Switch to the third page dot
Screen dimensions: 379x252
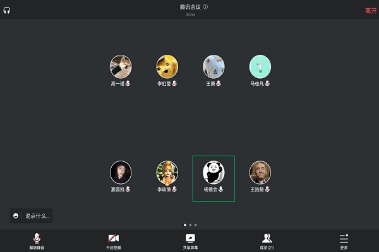click(196, 225)
